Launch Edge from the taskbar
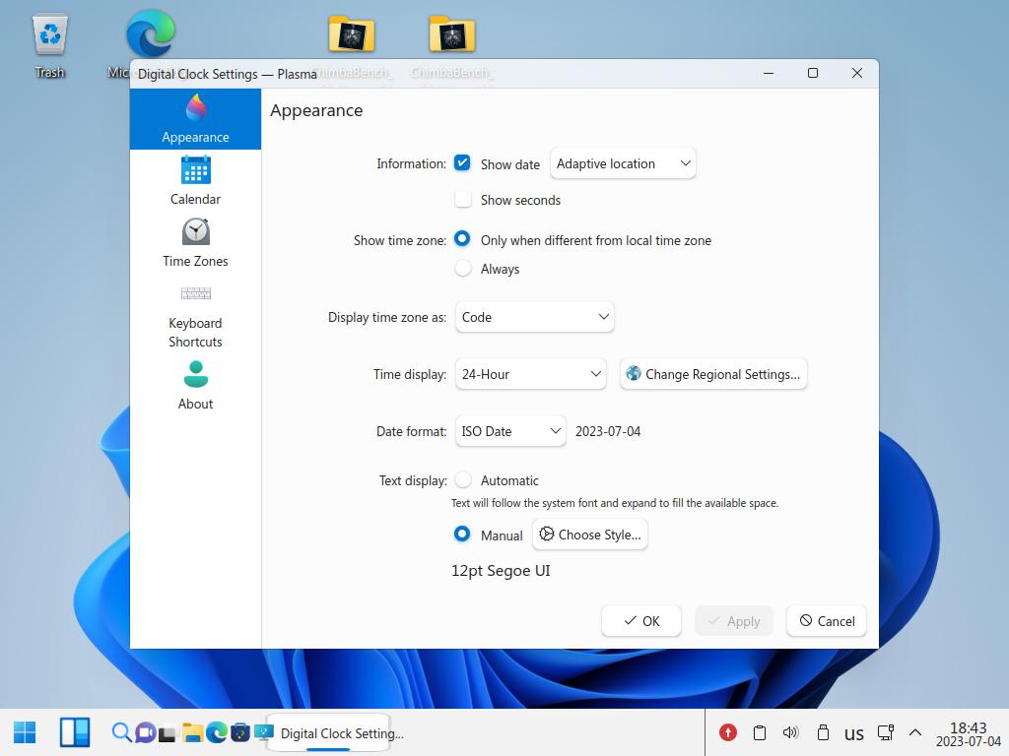The width and height of the screenshot is (1009, 756). (x=217, y=732)
